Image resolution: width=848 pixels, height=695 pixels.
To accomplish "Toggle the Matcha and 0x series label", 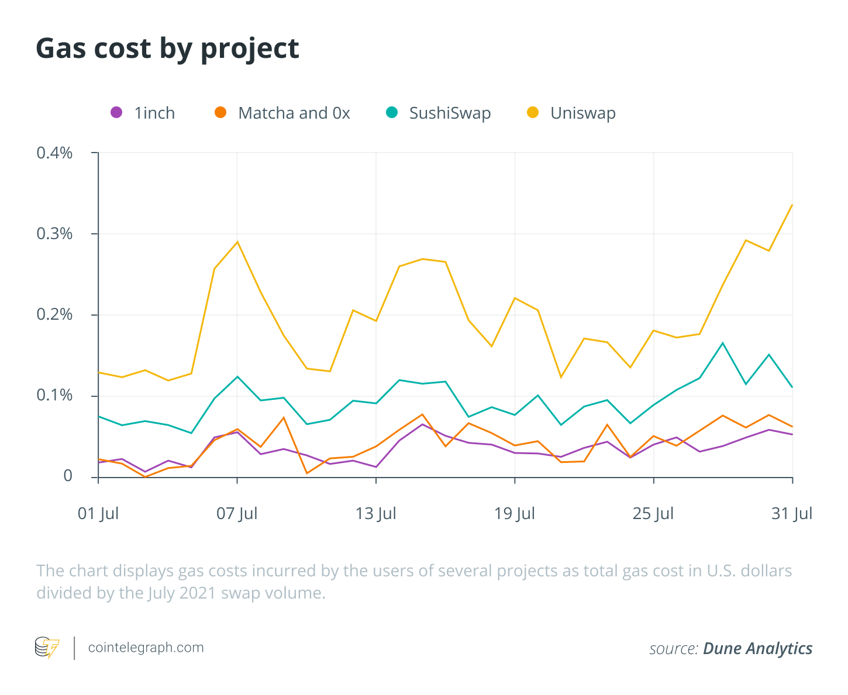I will [x=294, y=113].
